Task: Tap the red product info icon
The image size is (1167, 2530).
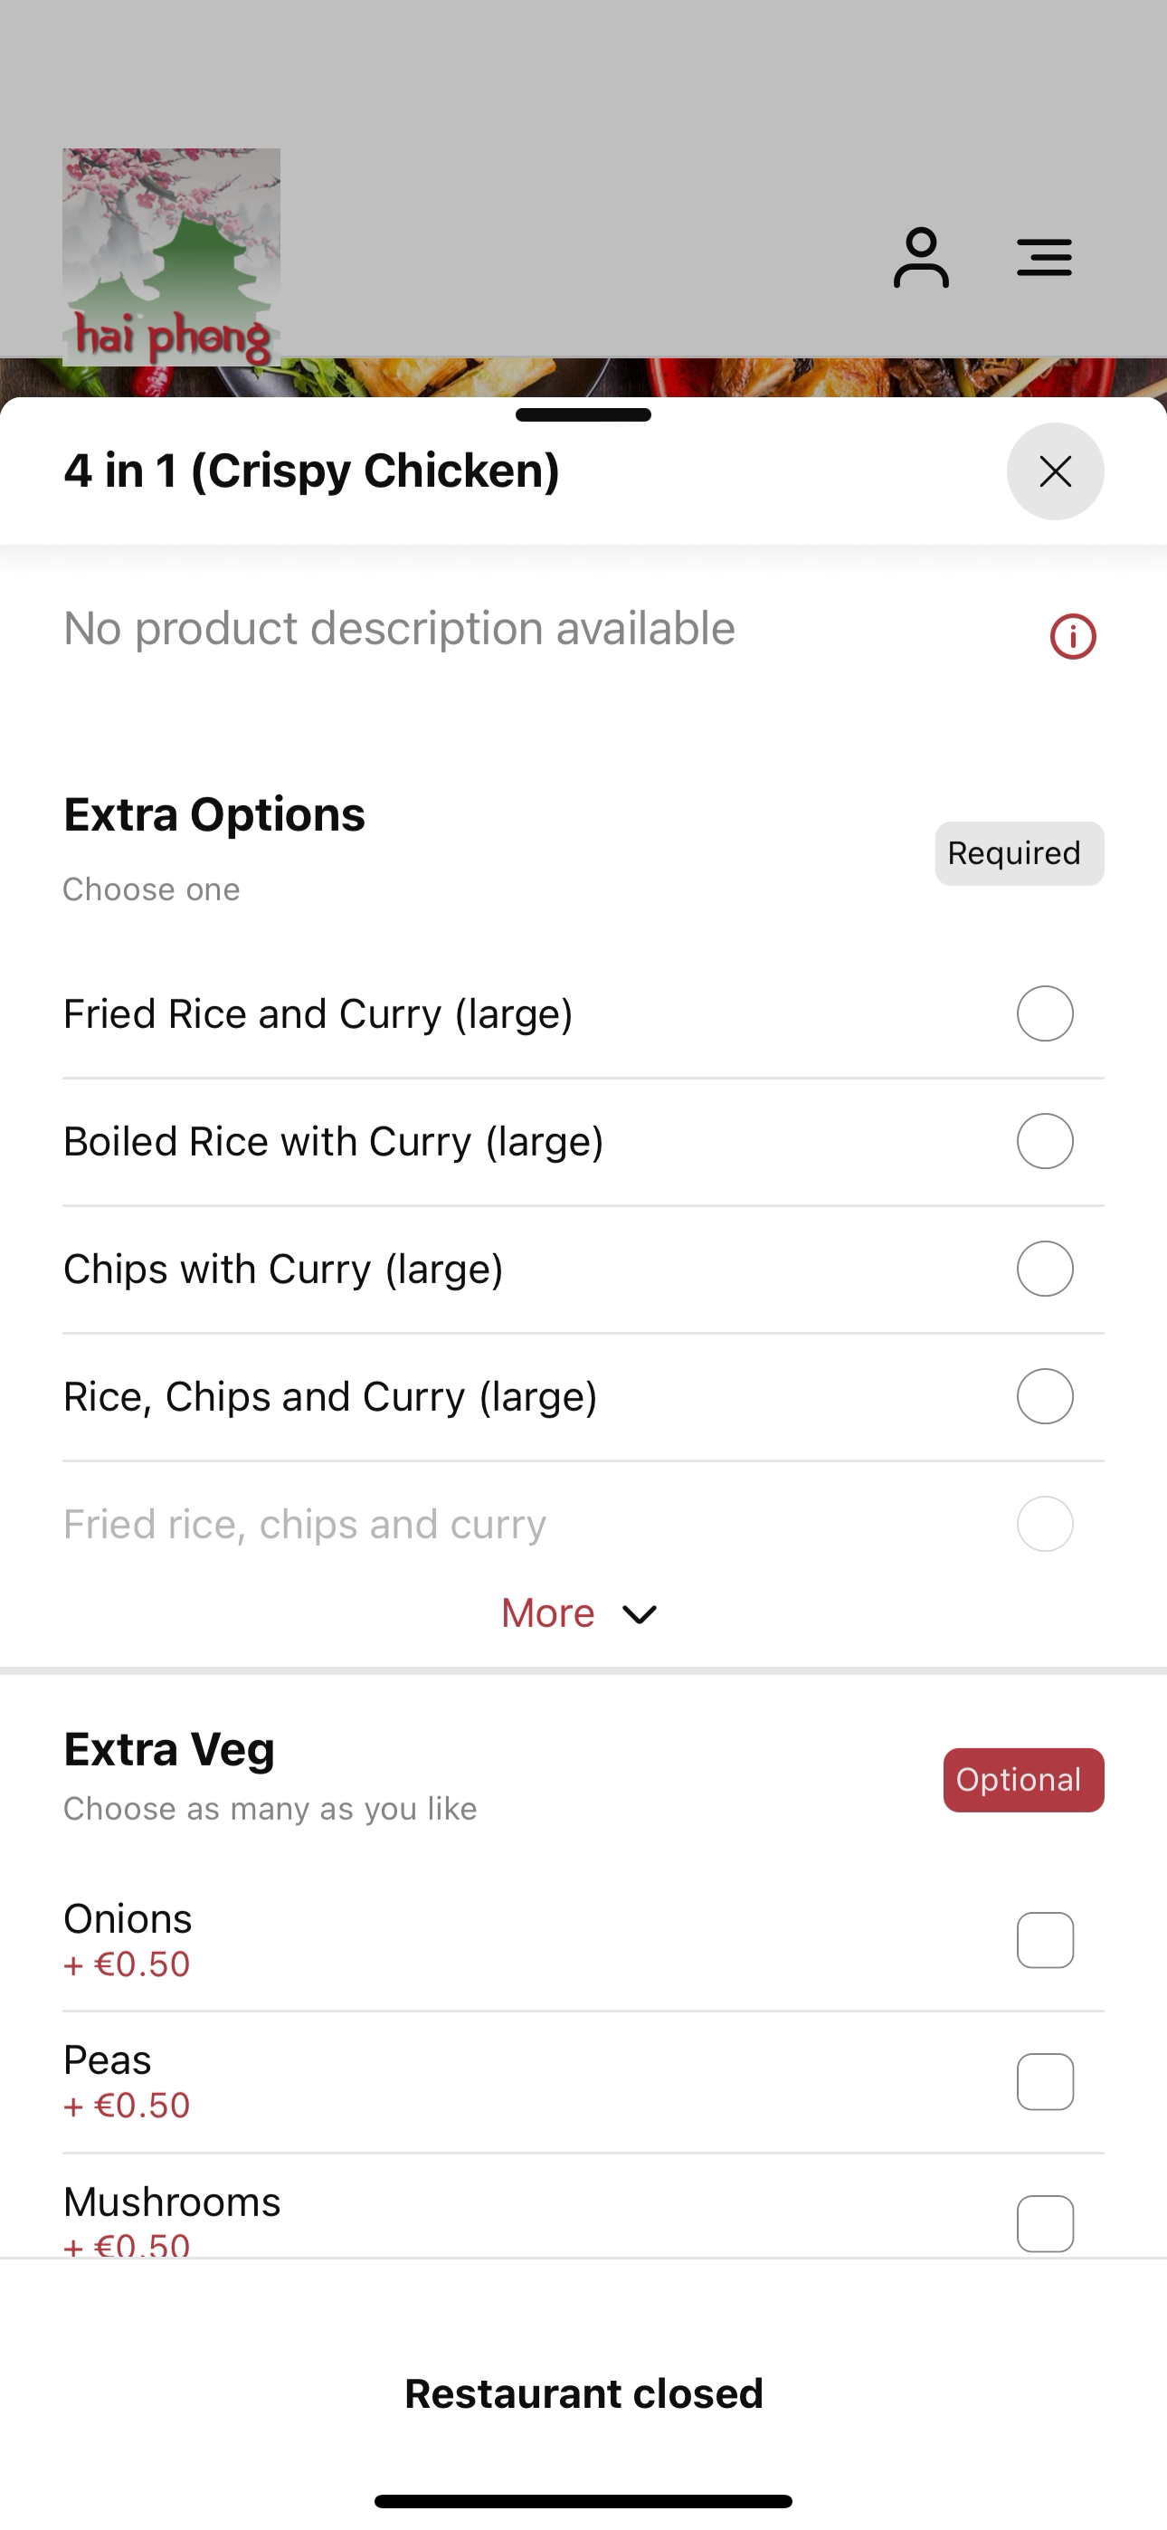Action: (x=1073, y=636)
